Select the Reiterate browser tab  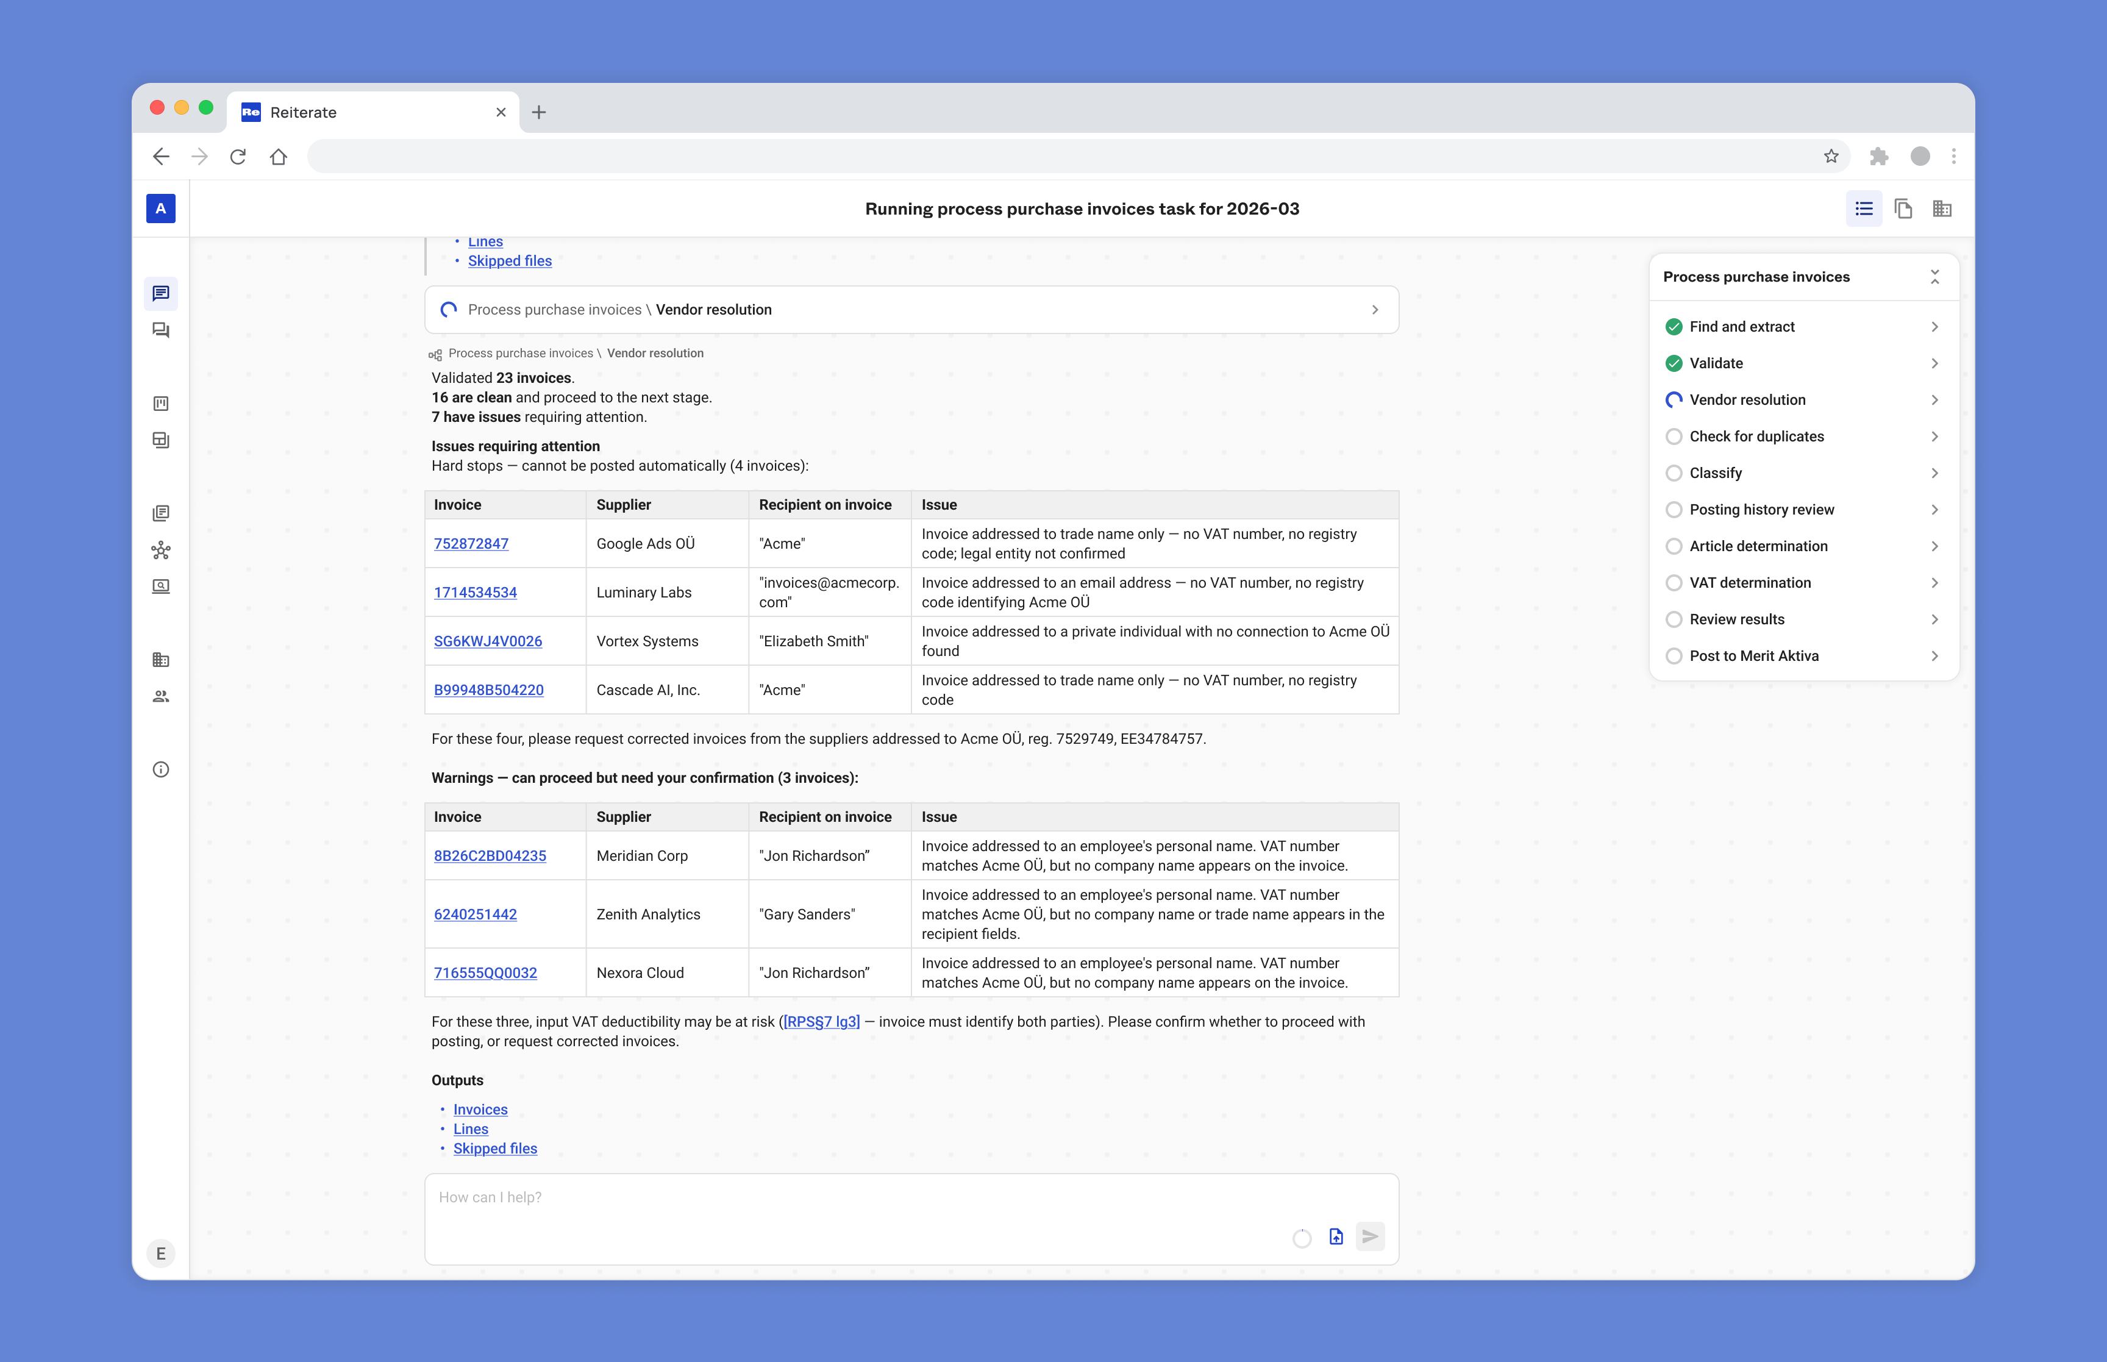click(x=373, y=112)
